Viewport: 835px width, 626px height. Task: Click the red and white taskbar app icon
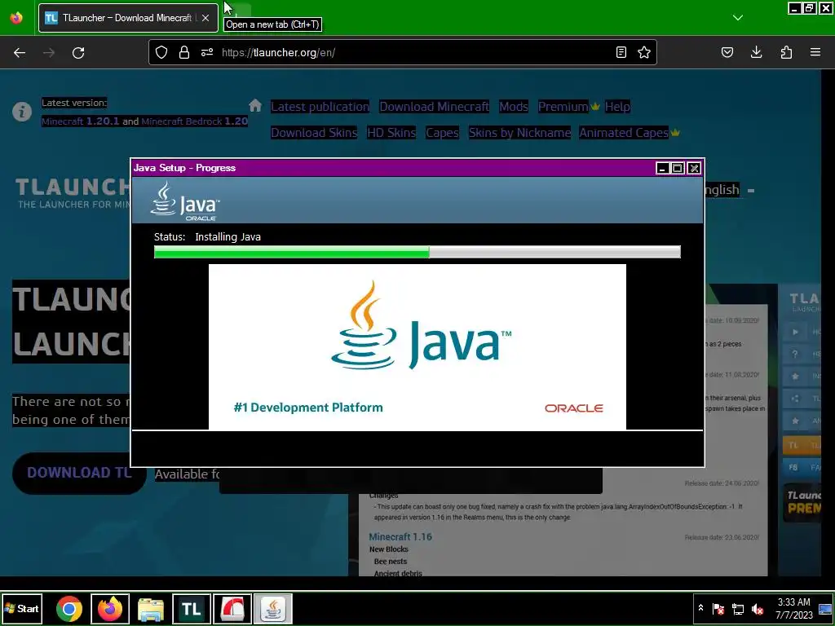coord(232,609)
